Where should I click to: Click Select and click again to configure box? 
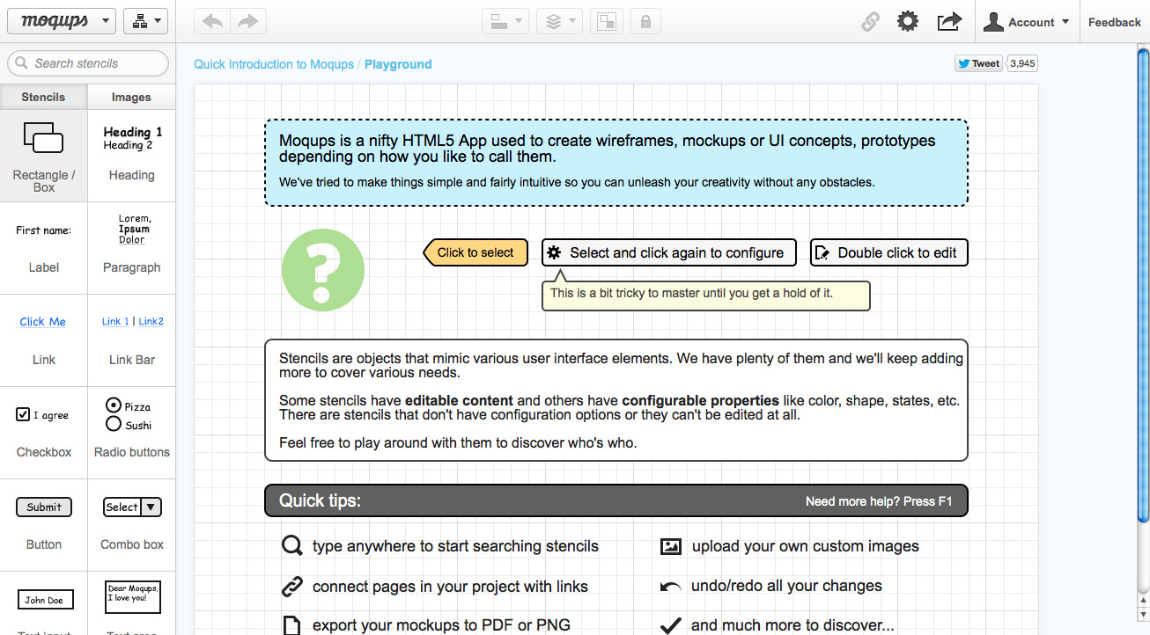669,252
